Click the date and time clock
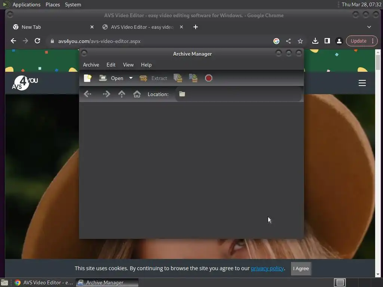This screenshot has height=287, width=383. (361, 4)
